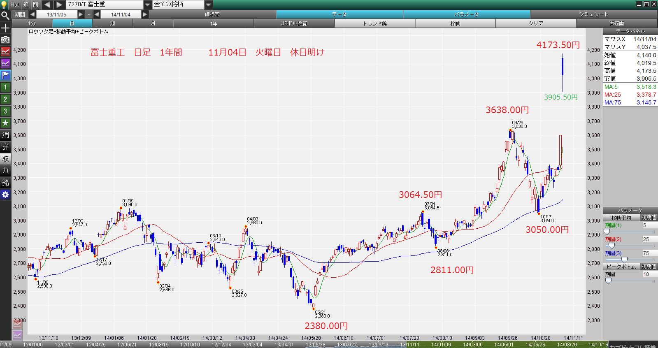Toggle the パラメータ panel option

tap(467, 14)
